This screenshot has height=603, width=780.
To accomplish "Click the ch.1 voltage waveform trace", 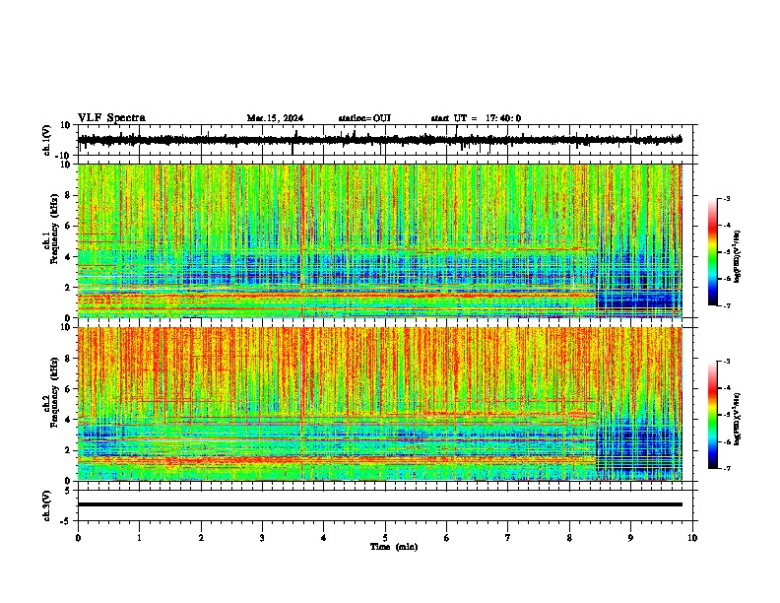I will click(380, 140).
